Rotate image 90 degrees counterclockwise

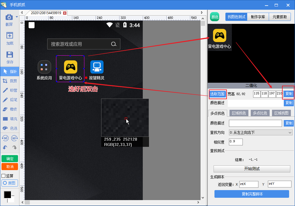[x=5, y=138]
